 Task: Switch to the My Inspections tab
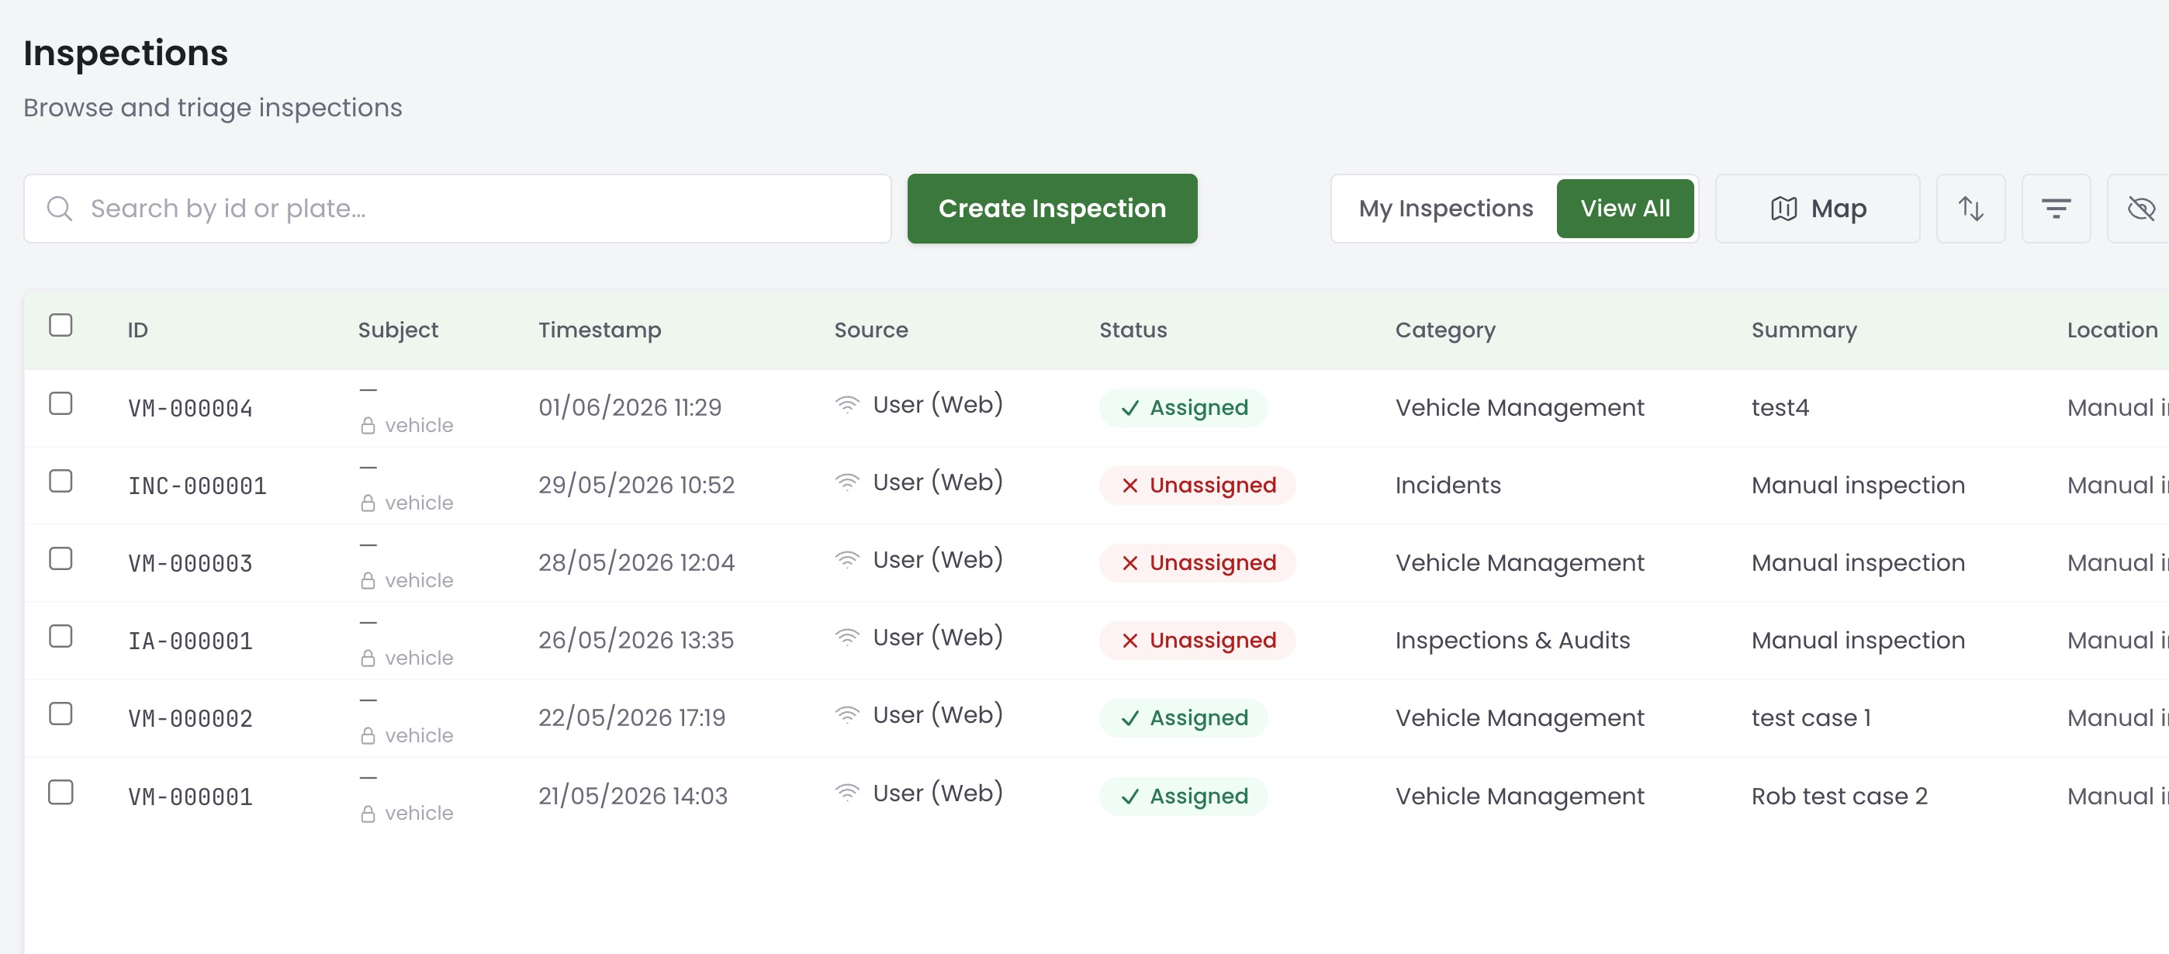(1446, 209)
